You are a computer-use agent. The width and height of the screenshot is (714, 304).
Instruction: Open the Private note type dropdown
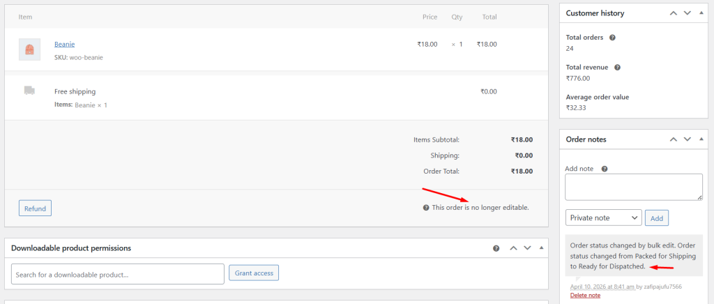point(603,218)
